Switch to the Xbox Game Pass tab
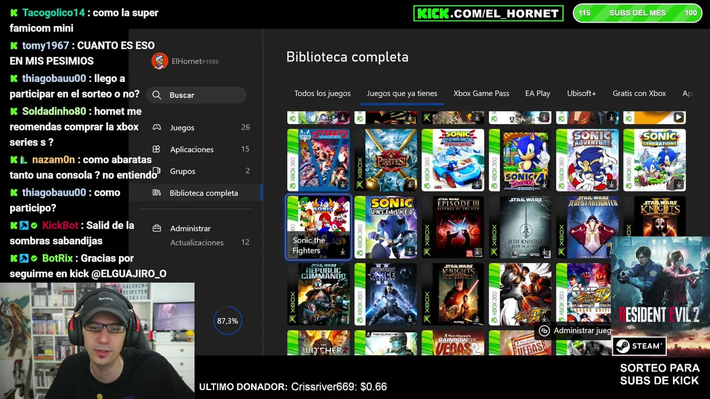Screen dimensions: 710x399 [x=481, y=93]
